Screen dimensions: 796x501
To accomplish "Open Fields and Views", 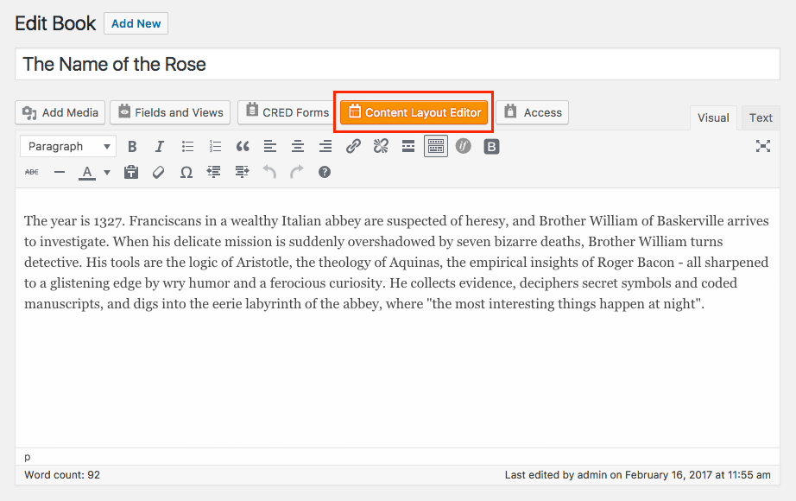I will click(x=170, y=113).
